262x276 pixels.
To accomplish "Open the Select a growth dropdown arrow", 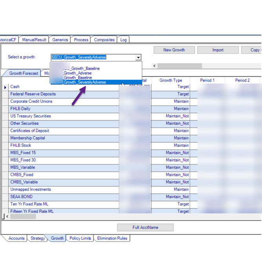I will click(138, 57).
